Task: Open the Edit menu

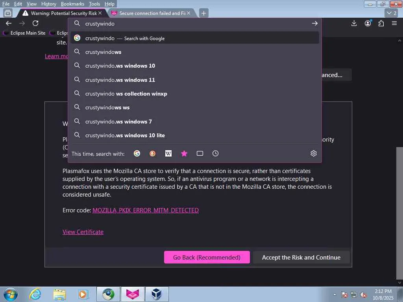Action: tap(18, 4)
